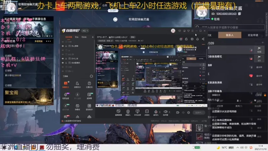Switch to the 好友申请 tab
Image resolution: width=268 pixels, height=151 pixels.
tap(253, 35)
